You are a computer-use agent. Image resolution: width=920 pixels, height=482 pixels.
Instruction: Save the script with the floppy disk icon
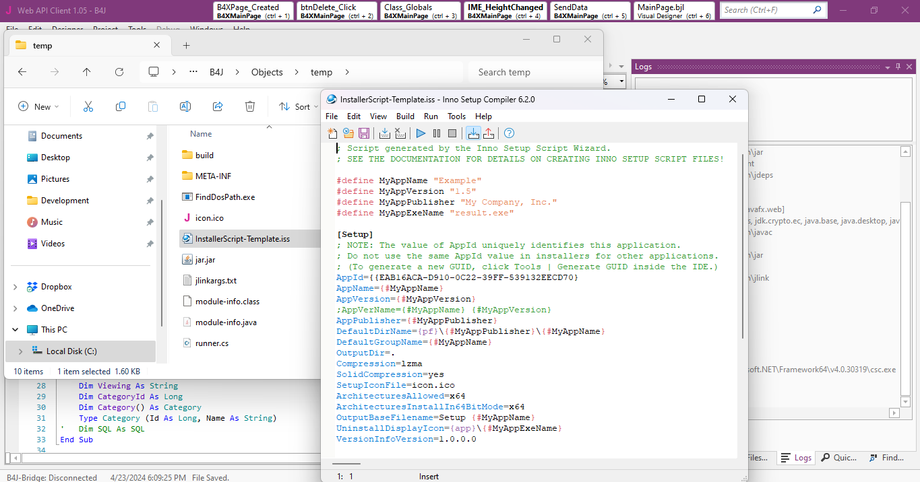tap(364, 133)
